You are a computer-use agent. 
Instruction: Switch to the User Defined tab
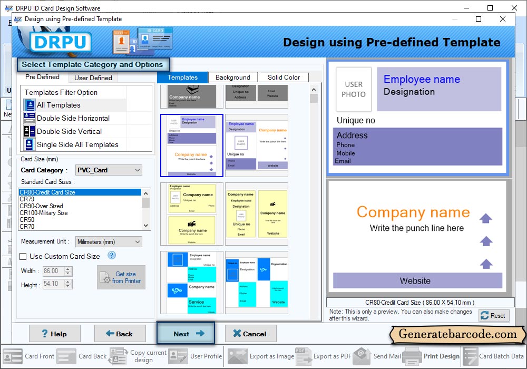coord(93,77)
